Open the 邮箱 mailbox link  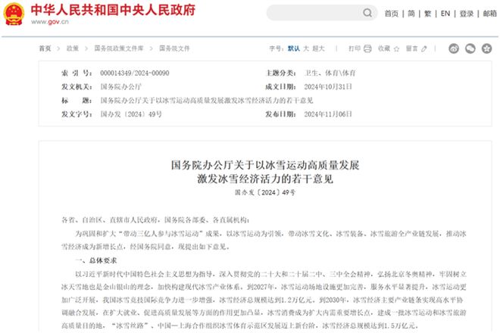tap(489, 14)
